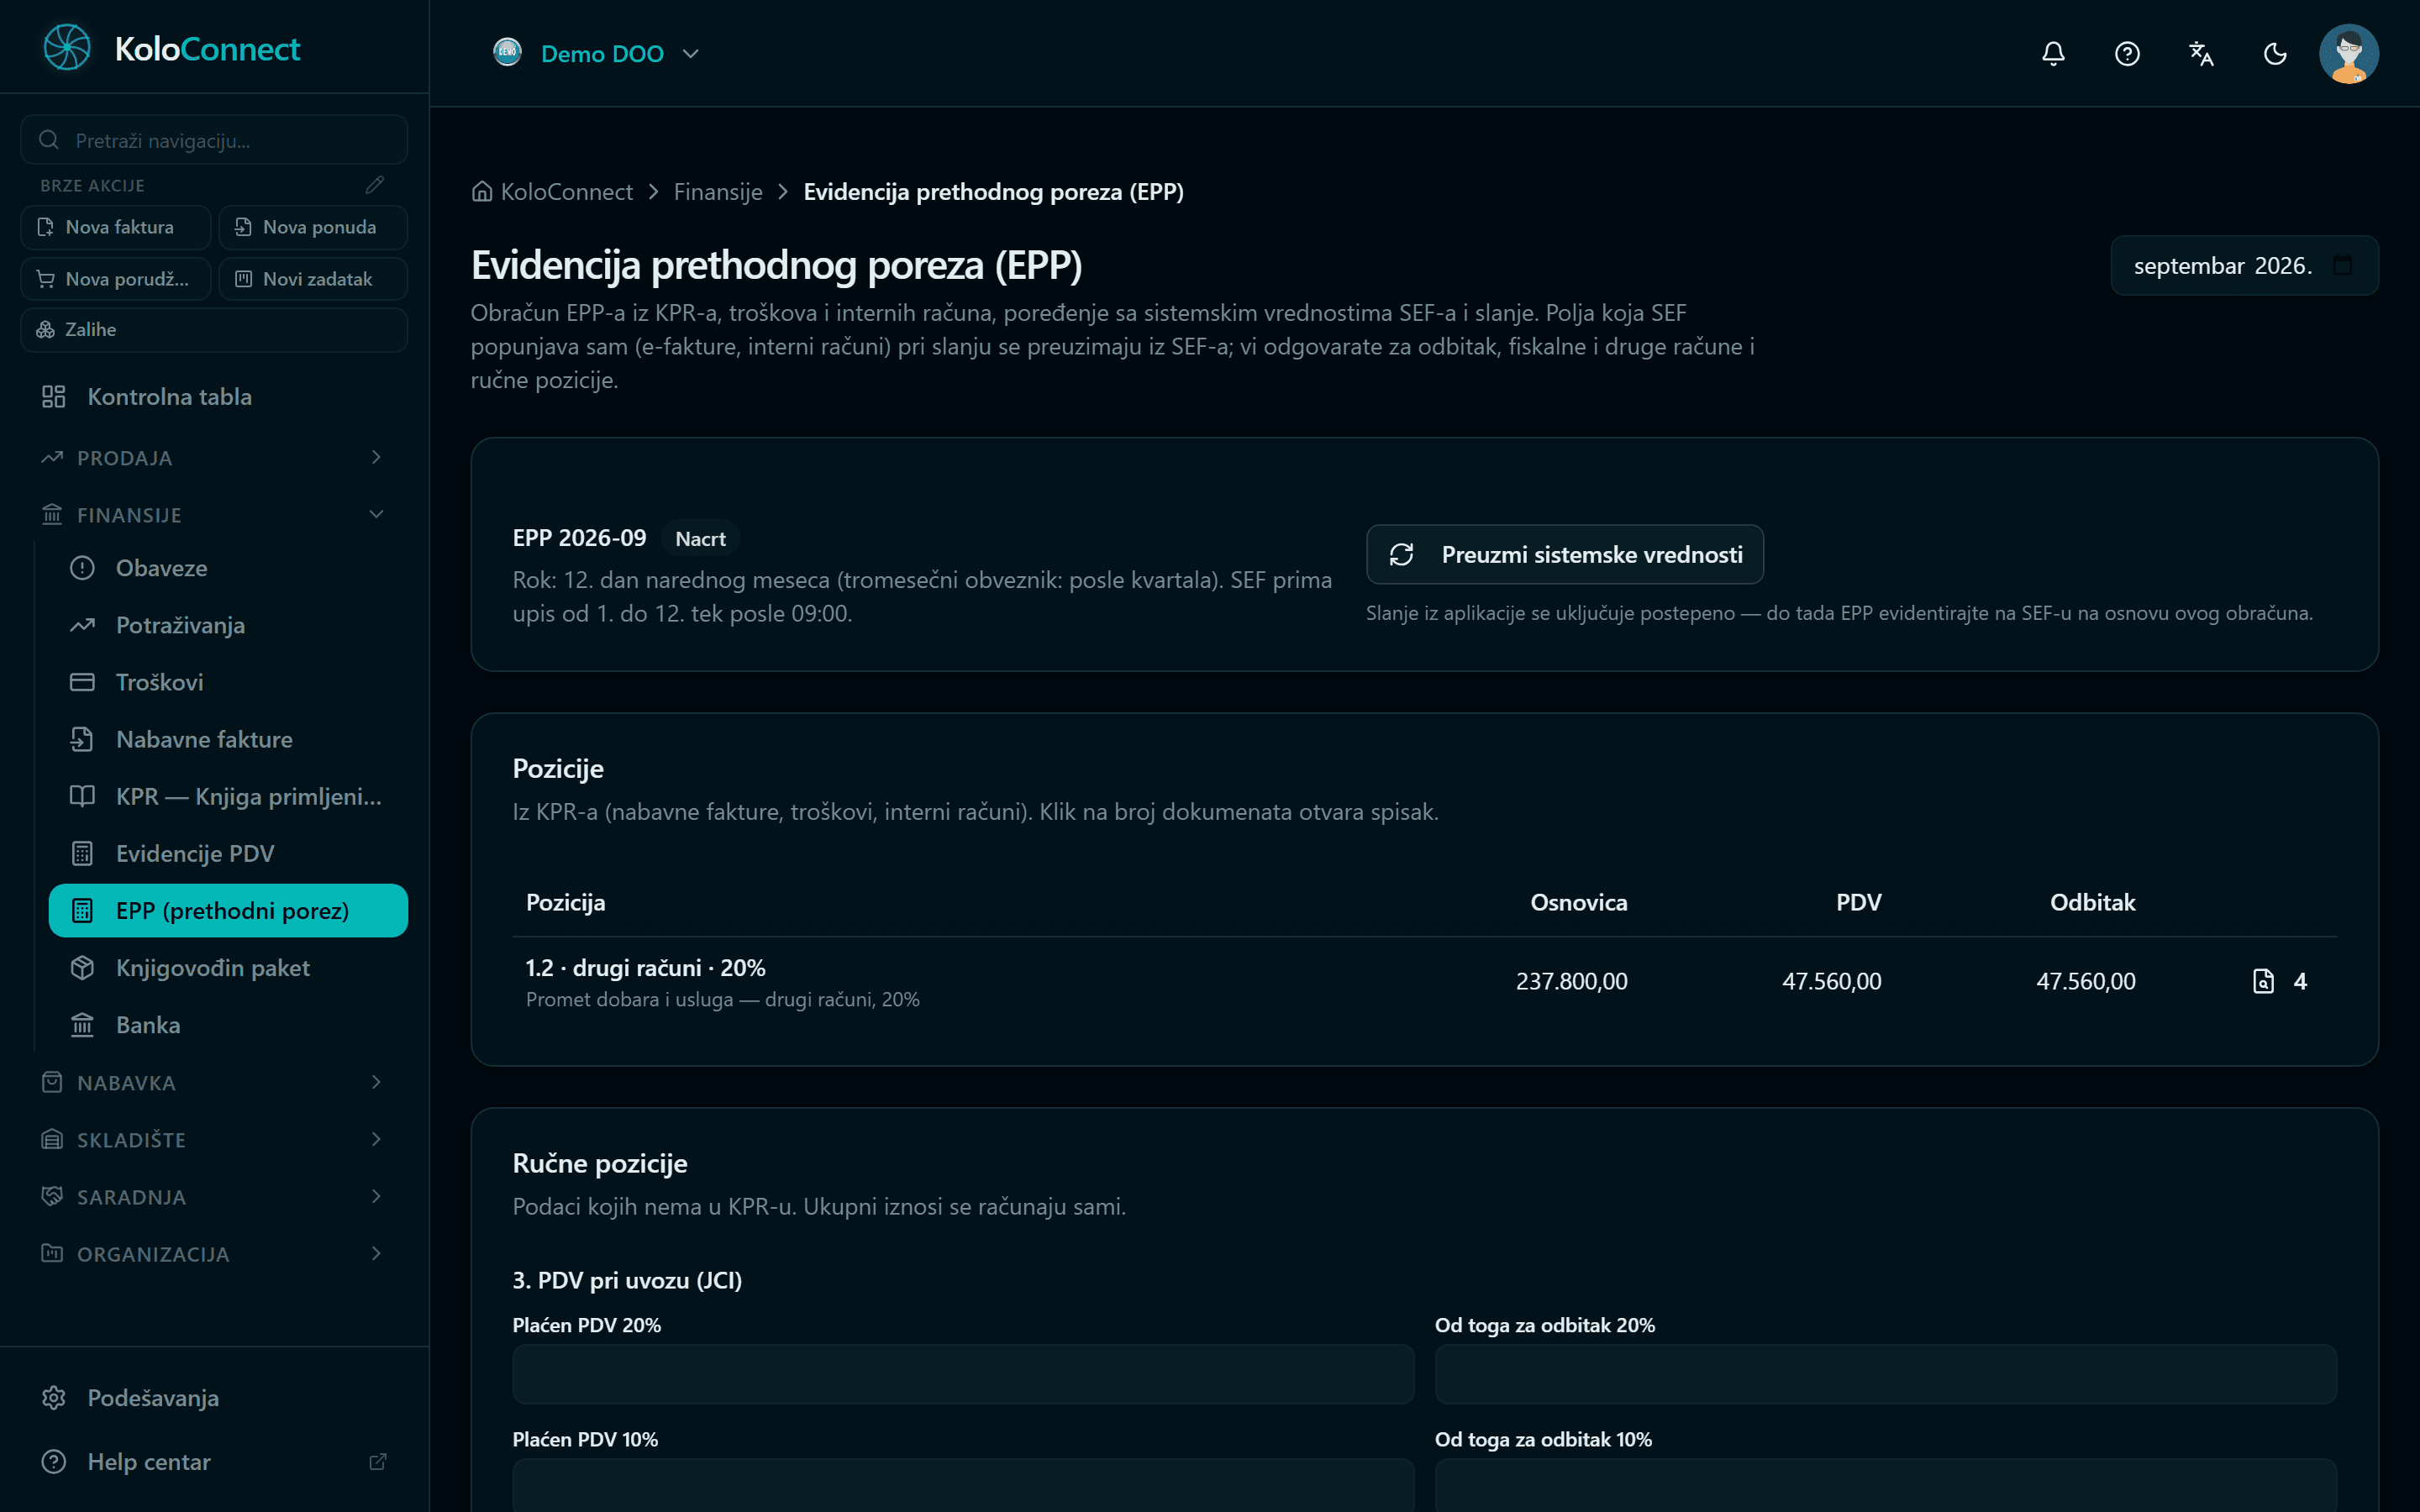
Task: Open the user avatar menu
Action: click(x=2348, y=53)
